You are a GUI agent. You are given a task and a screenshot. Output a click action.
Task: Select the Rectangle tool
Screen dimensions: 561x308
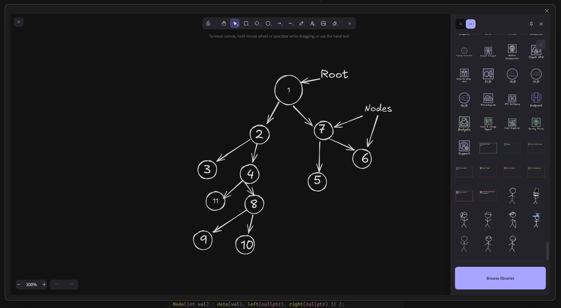click(x=246, y=23)
